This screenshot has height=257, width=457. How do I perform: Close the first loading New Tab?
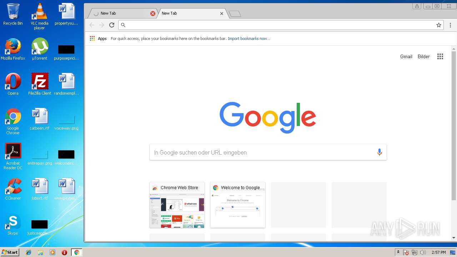point(153,14)
